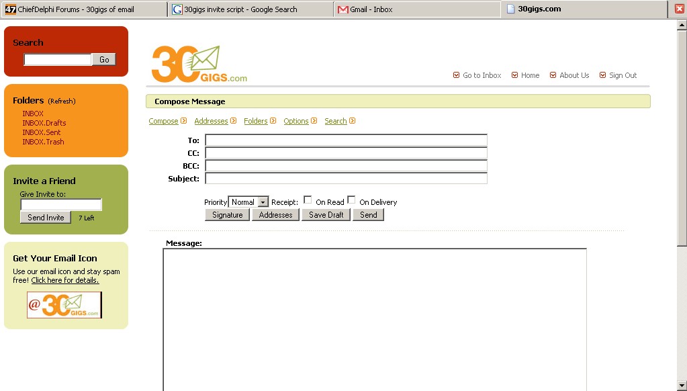This screenshot has width=687, height=391.
Task: Click the arrow icon beside Options
Action: (314, 120)
